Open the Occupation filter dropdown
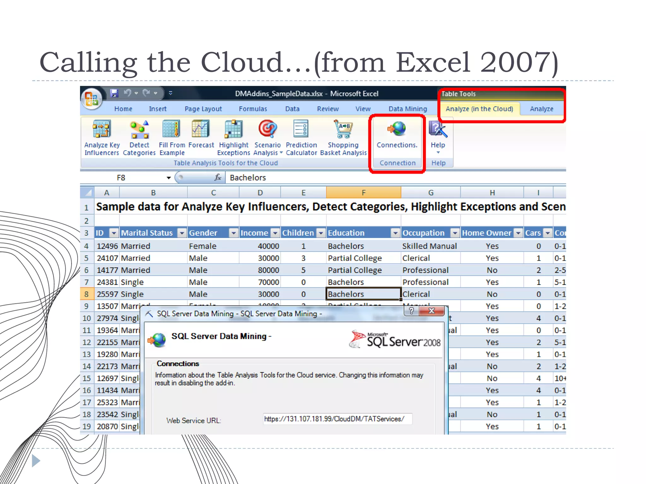The image size is (646, 484). pyautogui.click(x=455, y=233)
